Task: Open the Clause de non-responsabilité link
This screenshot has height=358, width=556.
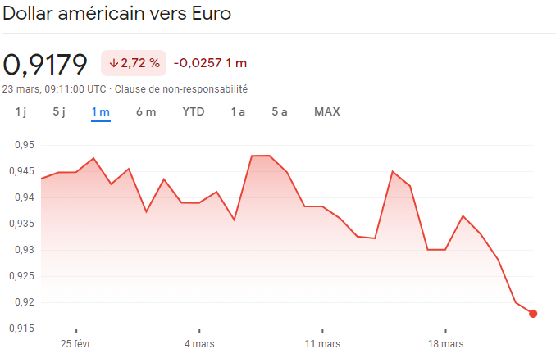Action: point(181,88)
